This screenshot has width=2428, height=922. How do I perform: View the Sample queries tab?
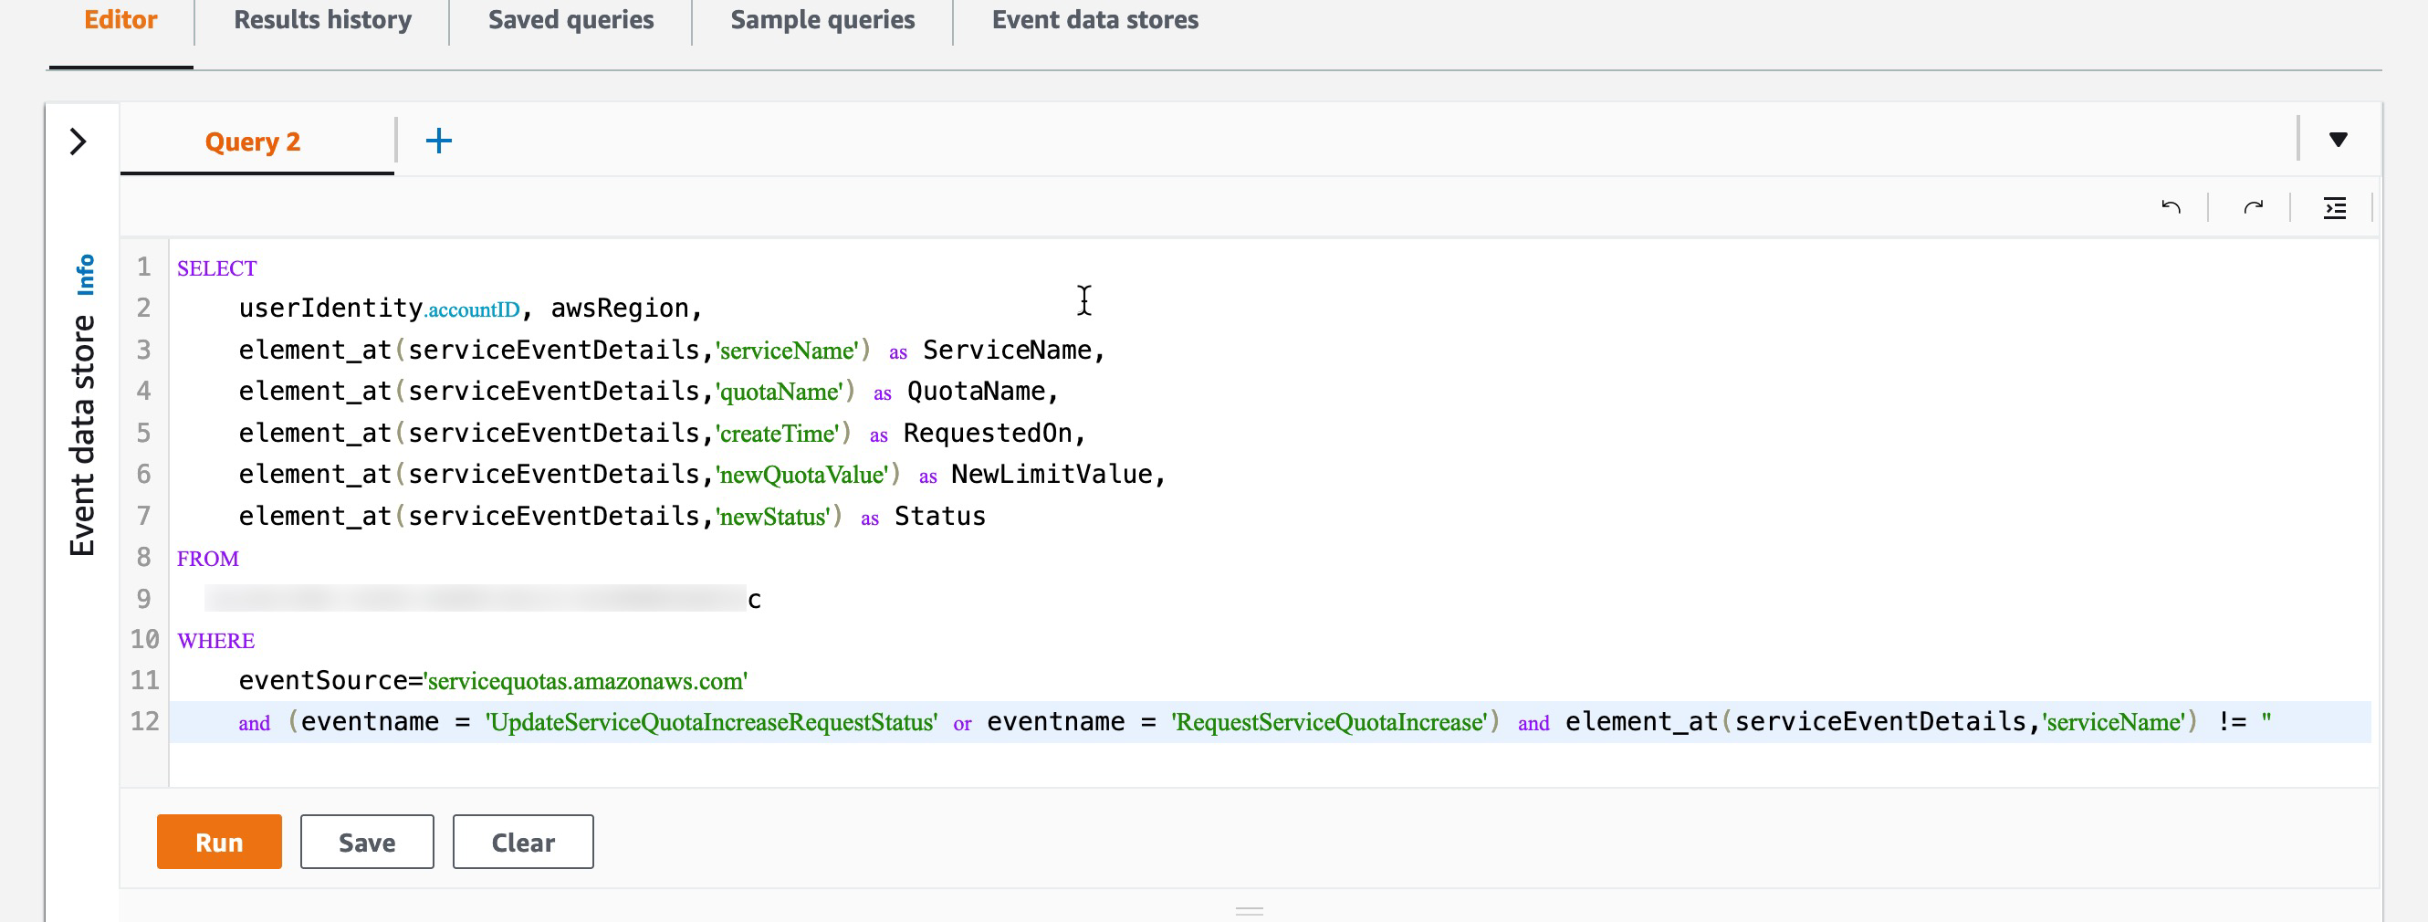[x=821, y=20]
